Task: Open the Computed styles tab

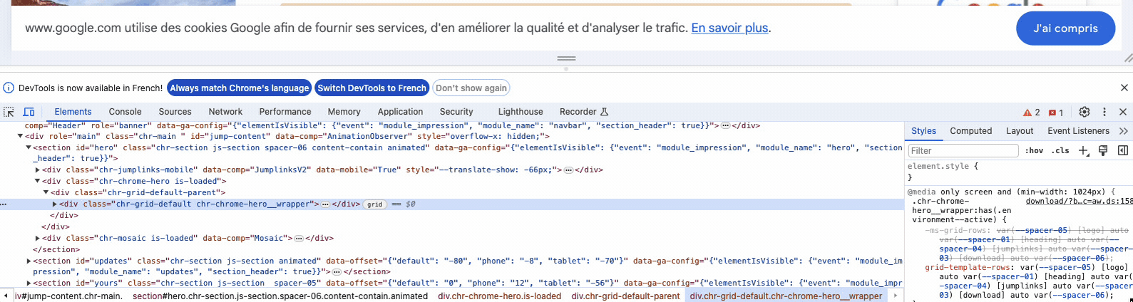Action: (x=970, y=131)
